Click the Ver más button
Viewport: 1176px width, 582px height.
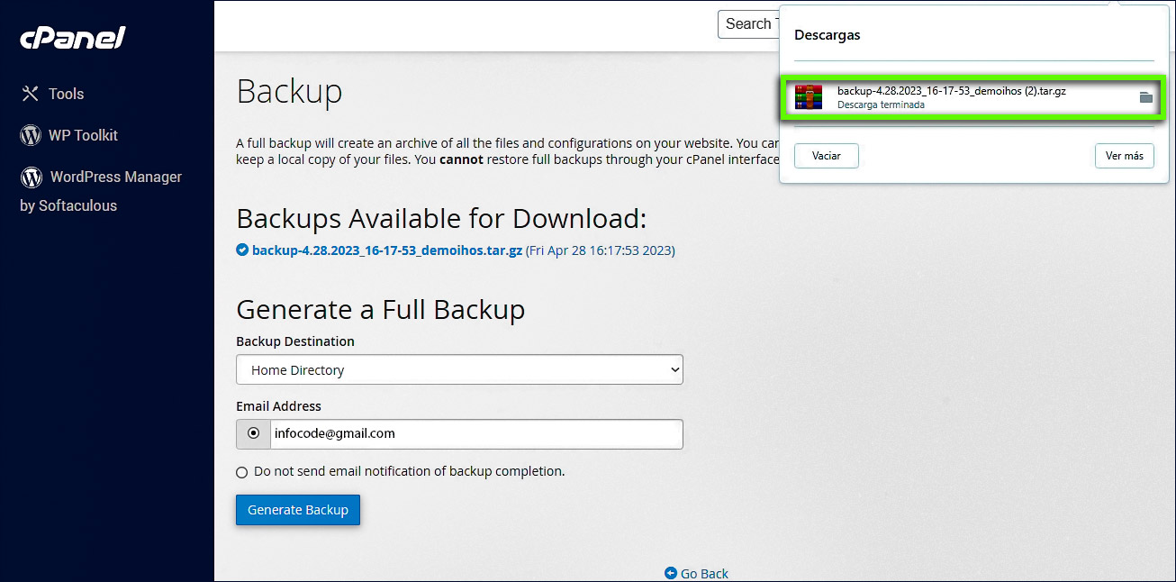tap(1124, 156)
